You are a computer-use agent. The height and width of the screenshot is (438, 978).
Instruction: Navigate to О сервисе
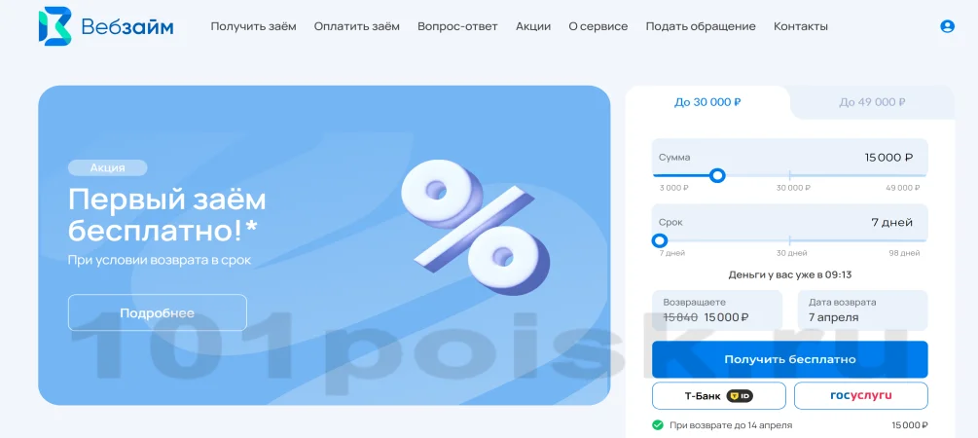coord(598,26)
